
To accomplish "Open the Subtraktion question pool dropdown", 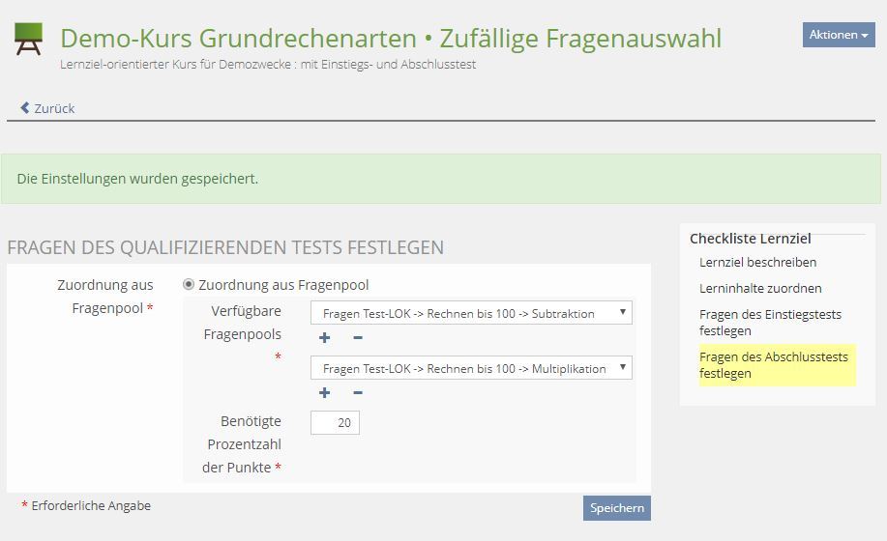I will click(471, 313).
